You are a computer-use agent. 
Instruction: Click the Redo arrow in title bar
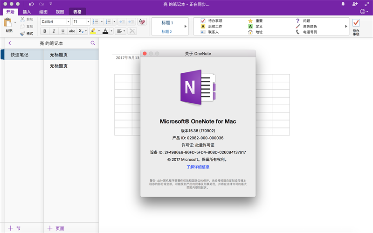point(41,4)
